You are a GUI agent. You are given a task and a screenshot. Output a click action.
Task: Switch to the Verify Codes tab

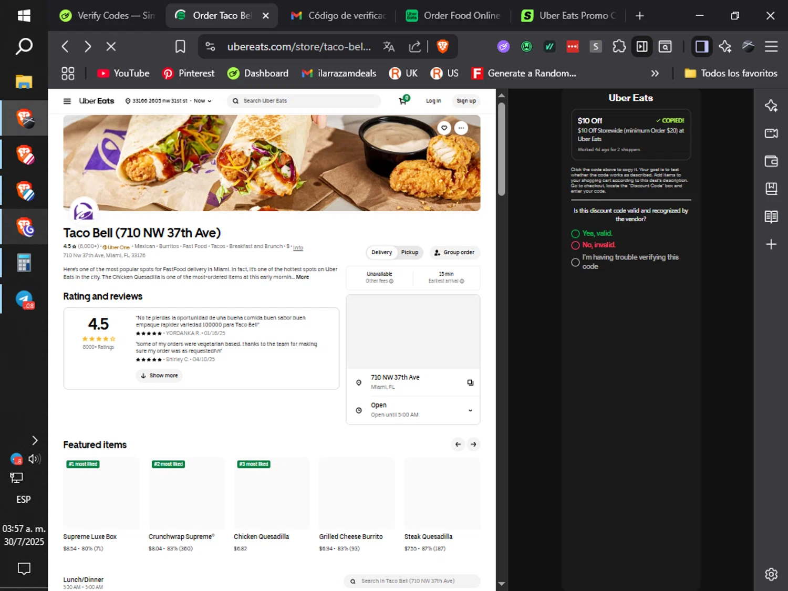107,16
